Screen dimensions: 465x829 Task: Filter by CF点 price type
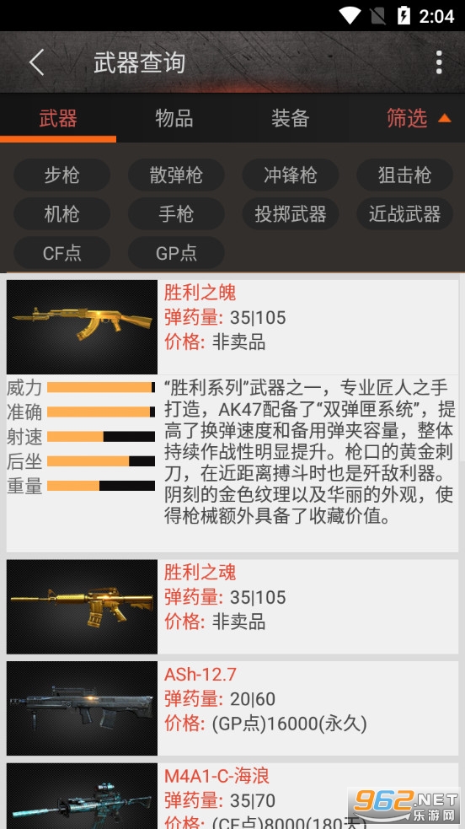click(x=61, y=253)
